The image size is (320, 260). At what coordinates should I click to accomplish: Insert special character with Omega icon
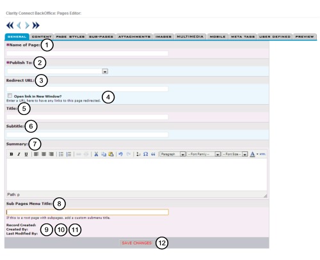coord(145,154)
